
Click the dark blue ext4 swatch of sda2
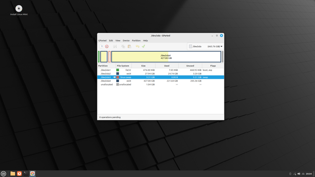(118, 74)
